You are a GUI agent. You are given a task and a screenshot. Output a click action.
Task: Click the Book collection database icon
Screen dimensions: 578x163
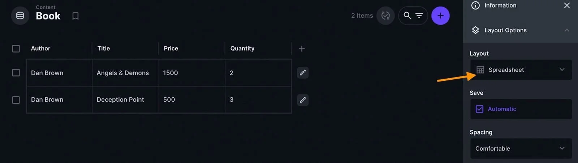point(20,16)
